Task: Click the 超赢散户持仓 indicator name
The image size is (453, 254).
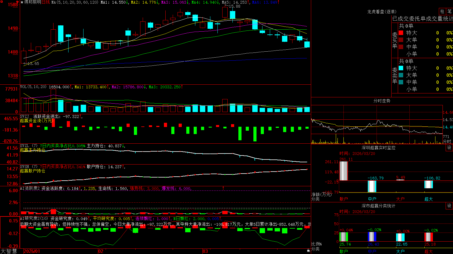Action: (33, 171)
